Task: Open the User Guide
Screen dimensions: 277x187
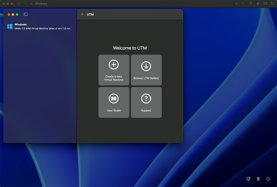Action: click(114, 102)
